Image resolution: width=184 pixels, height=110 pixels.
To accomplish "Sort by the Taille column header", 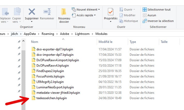I will (x=164, y=42).
